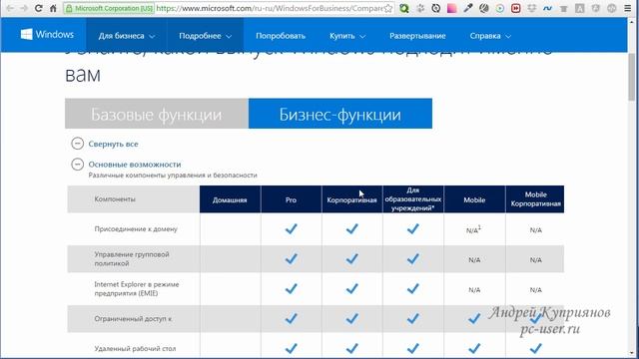Collapse the Основные возможности section

pos(78,164)
